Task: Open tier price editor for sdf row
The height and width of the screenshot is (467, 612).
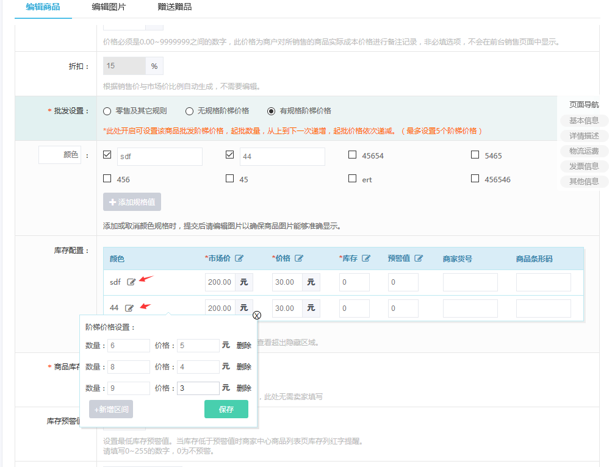Action: pyautogui.click(x=131, y=282)
